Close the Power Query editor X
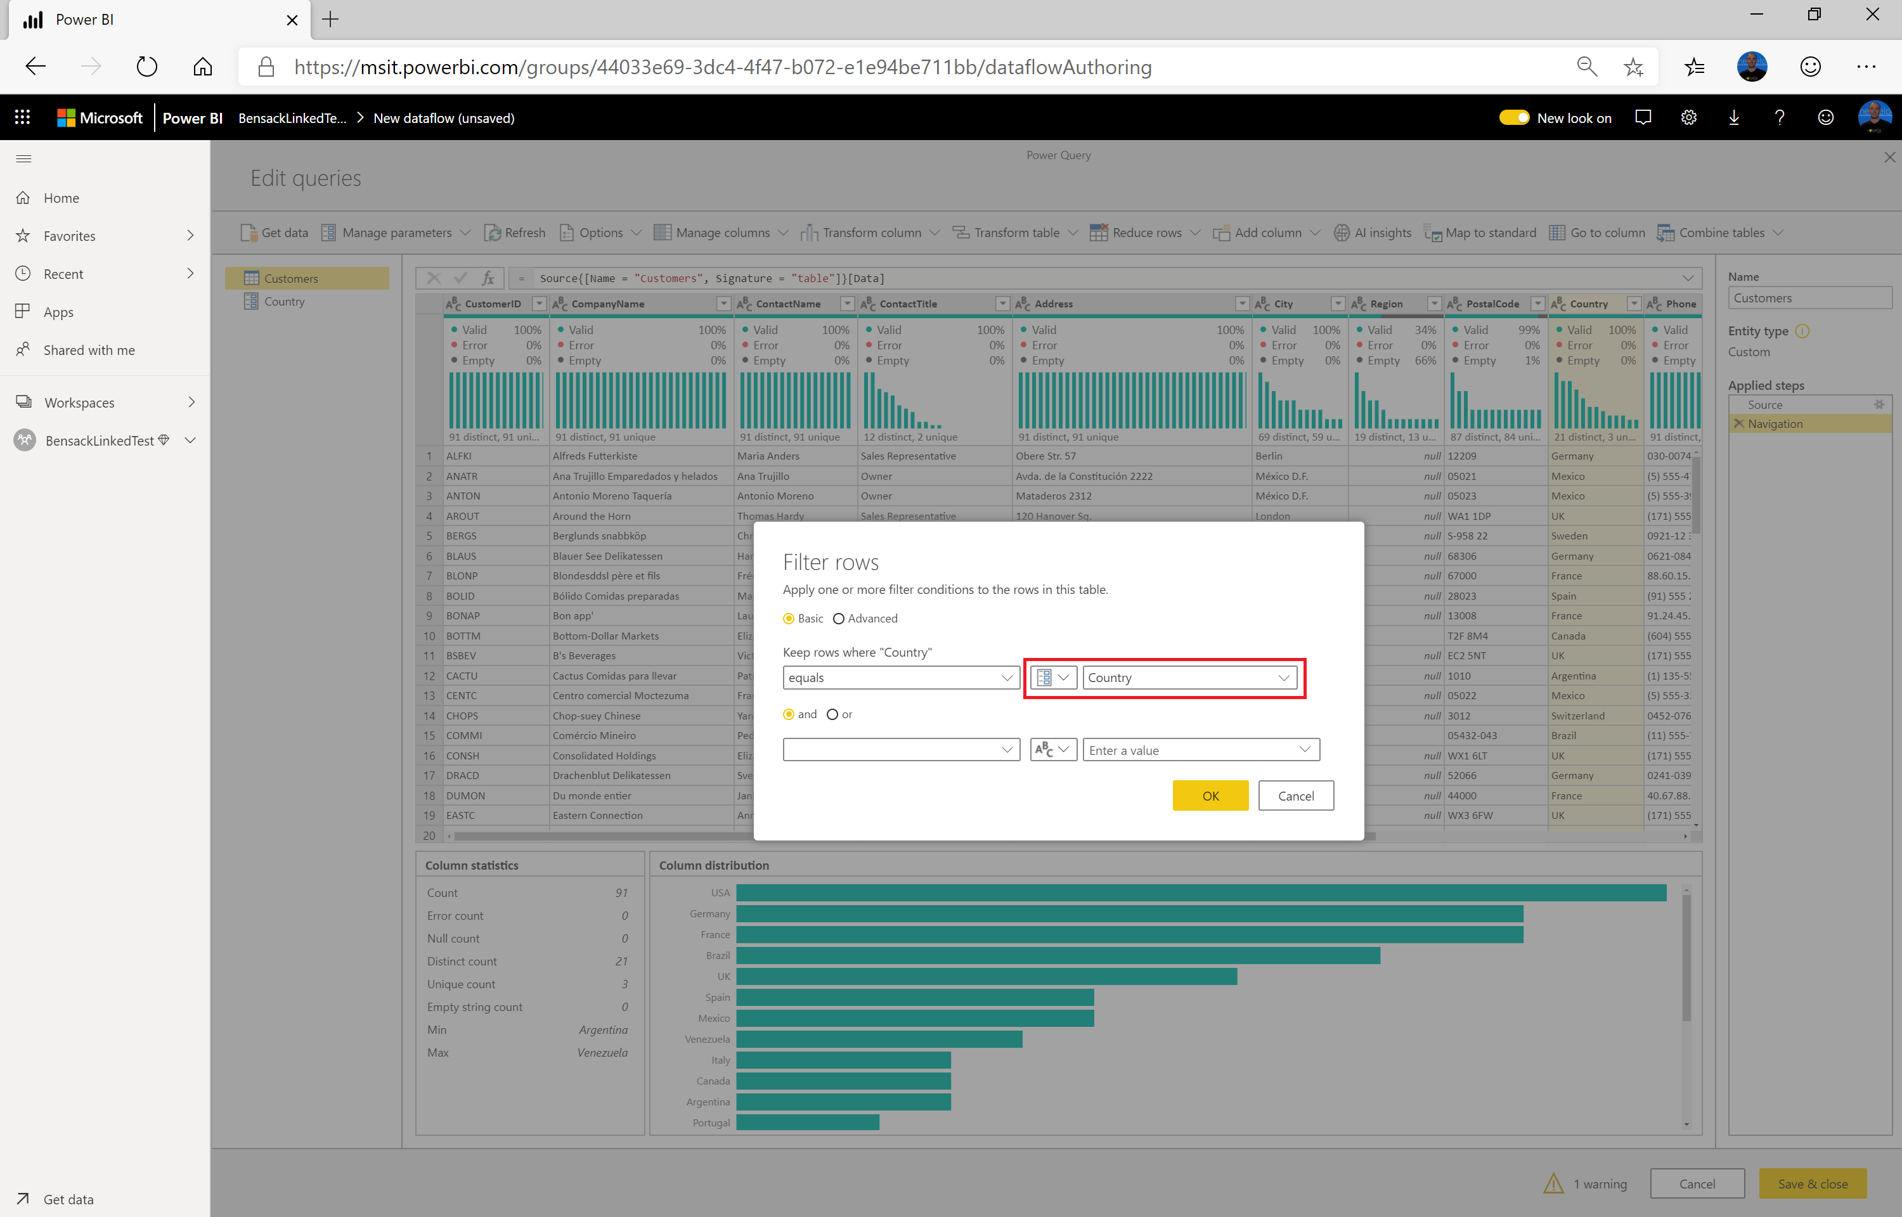 (x=1889, y=157)
